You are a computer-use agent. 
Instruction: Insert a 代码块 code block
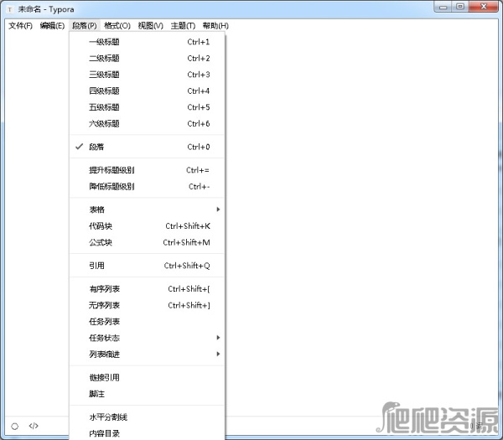coord(101,226)
